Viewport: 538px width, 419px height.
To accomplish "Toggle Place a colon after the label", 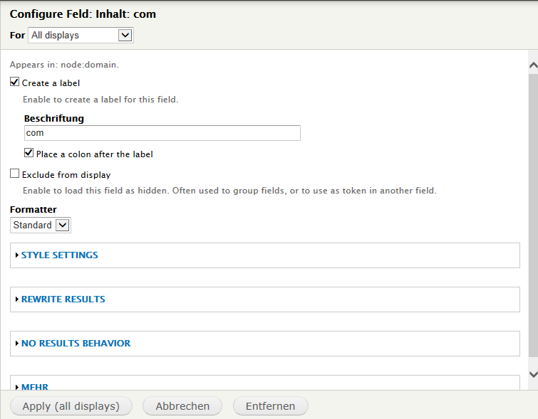I will [x=29, y=153].
